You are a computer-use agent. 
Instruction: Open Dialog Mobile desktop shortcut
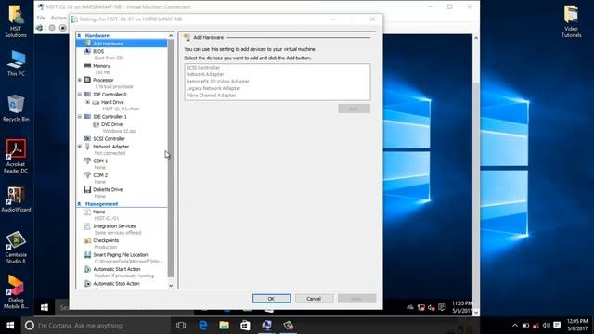coord(16,292)
